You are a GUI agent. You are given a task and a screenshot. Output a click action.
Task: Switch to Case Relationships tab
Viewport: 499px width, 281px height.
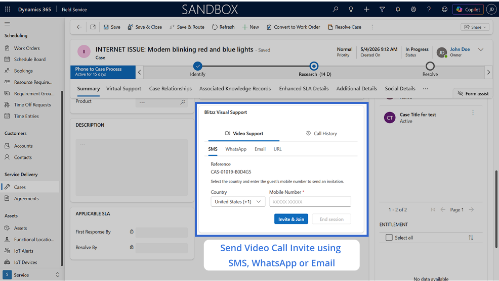coord(170,88)
